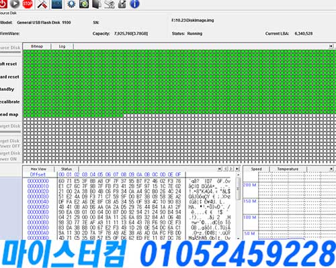Click the hex view vertical scrollbar thumb

click(x=238, y=189)
